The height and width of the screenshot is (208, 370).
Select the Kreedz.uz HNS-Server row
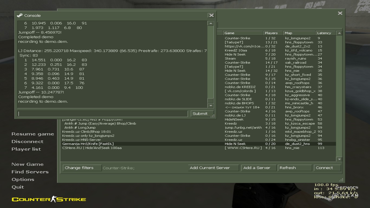coord(198,140)
